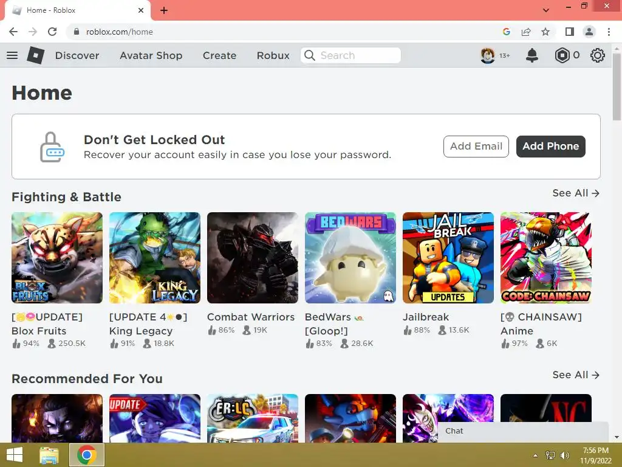Screen dimensions: 622x467
Task: Click the 13+ age label
Action: (505, 55)
